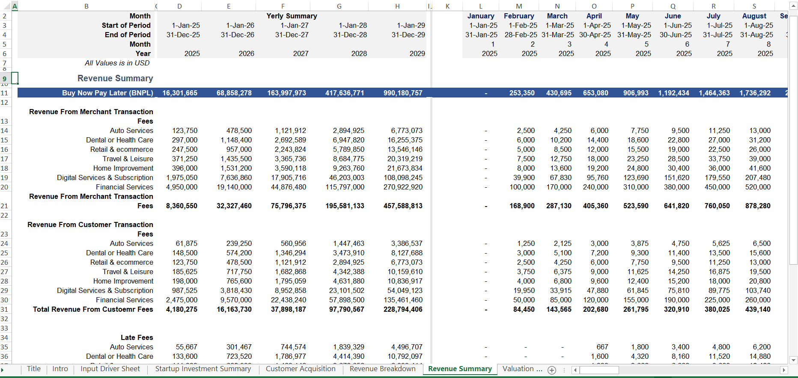
Task: Switch to Startup Investment Summary tab
Action: pyautogui.click(x=203, y=369)
